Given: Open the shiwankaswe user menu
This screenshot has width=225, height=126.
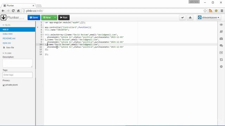Looking at the screenshot, I should [209, 17].
